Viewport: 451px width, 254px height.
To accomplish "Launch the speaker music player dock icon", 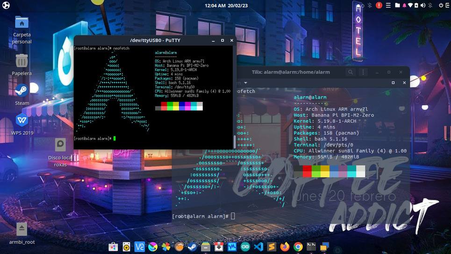I will pyautogui.click(x=126, y=247).
